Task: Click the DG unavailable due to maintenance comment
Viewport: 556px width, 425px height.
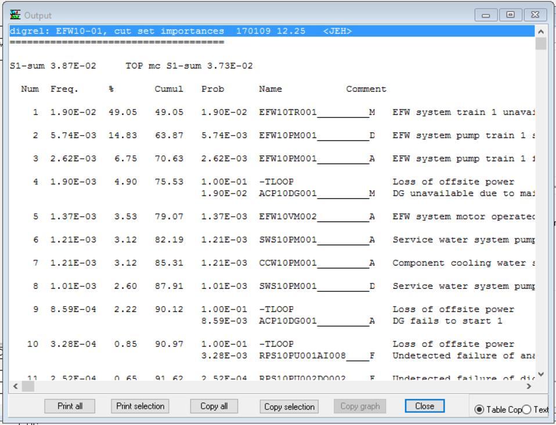Action: click(x=463, y=194)
